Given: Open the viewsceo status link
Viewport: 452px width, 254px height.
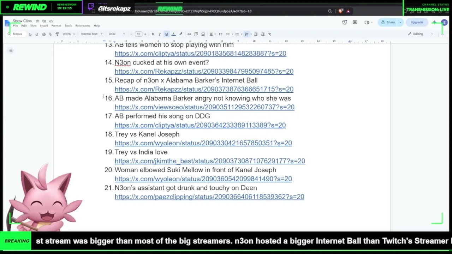Looking at the screenshot, I should [x=204, y=107].
